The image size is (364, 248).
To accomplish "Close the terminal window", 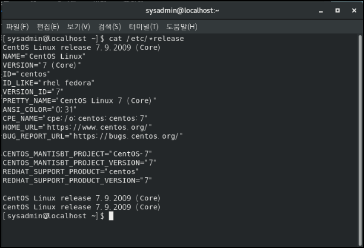I will (354, 11).
